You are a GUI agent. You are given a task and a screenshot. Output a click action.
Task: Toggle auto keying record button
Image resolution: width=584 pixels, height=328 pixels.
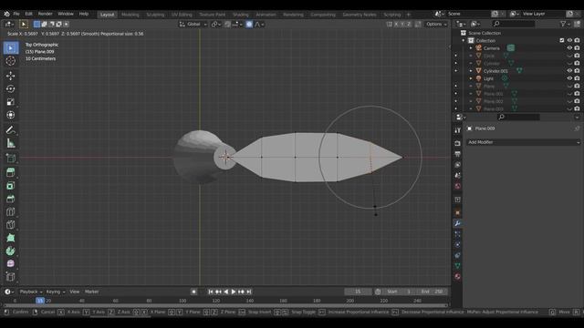point(193,292)
